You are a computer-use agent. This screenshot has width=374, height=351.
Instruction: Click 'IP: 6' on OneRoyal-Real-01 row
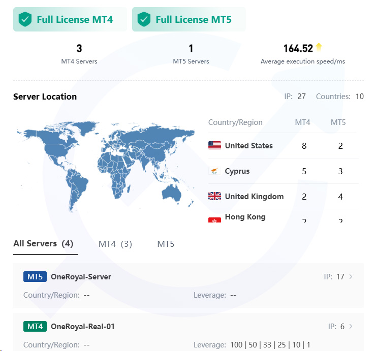pyautogui.click(x=336, y=327)
